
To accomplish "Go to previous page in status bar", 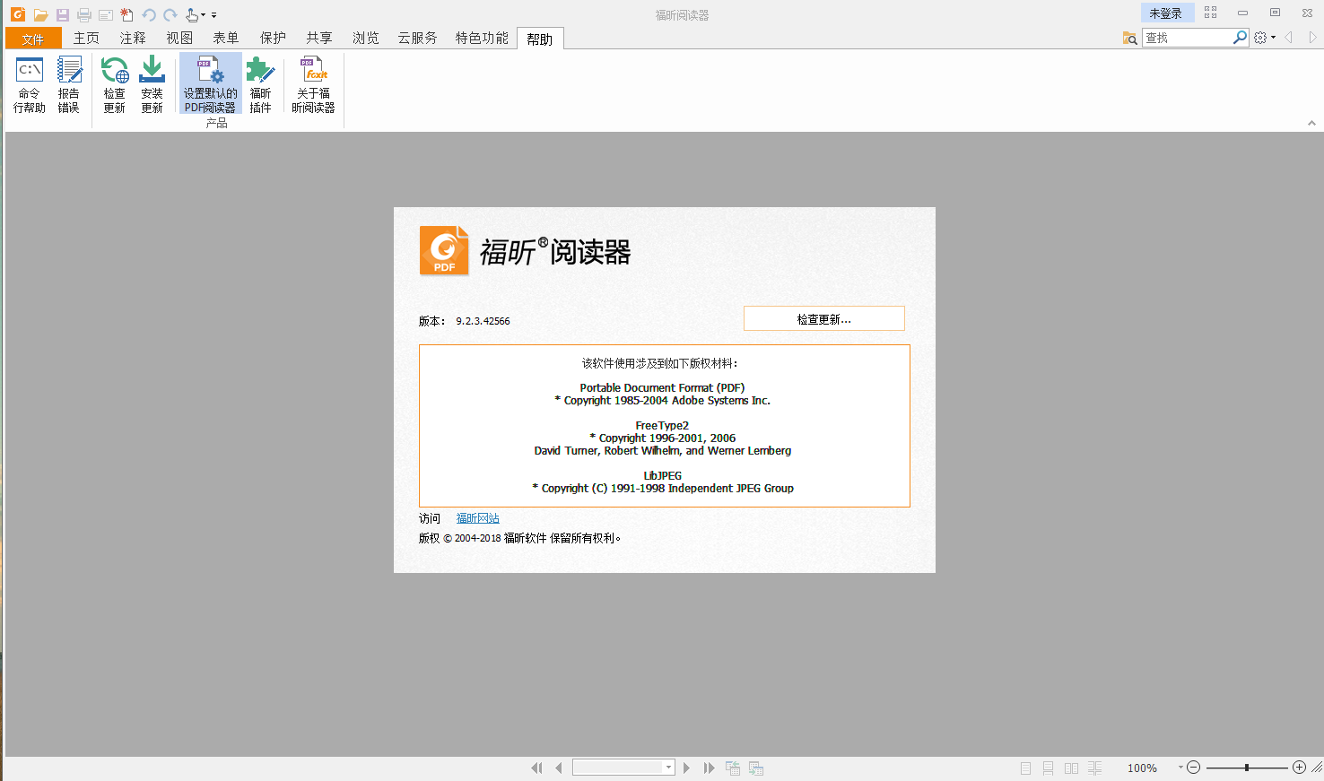I will click(559, 768).
